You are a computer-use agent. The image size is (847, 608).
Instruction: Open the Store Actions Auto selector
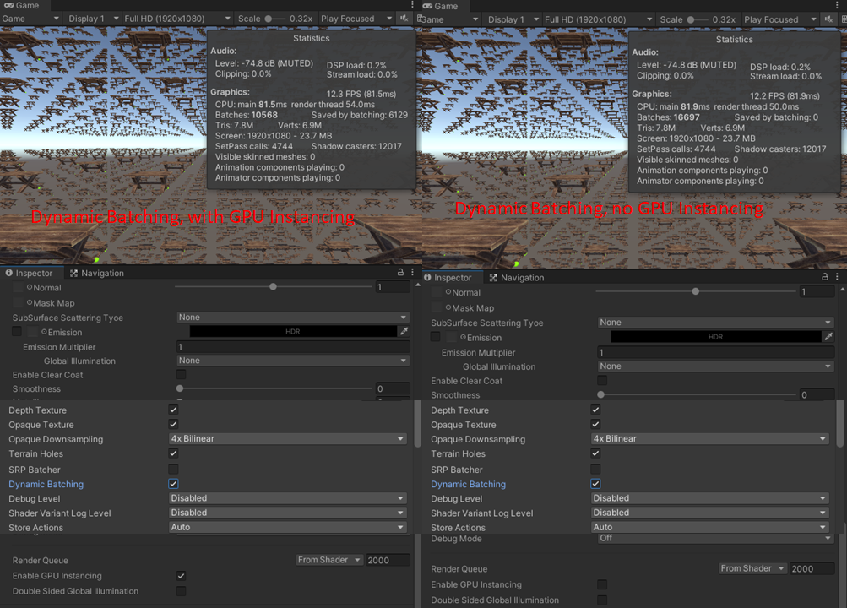(x=287, y=527)
